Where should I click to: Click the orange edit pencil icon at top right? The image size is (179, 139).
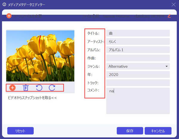pyautogui.click(x=169, y=16)
